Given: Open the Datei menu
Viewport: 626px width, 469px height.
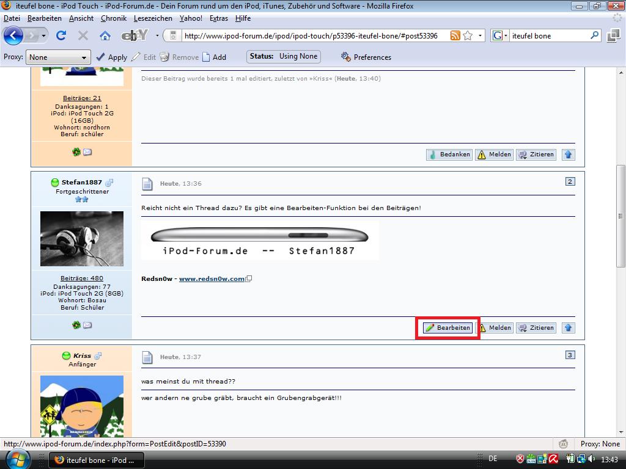Looking at the screenshot, I should coord(12,18).
